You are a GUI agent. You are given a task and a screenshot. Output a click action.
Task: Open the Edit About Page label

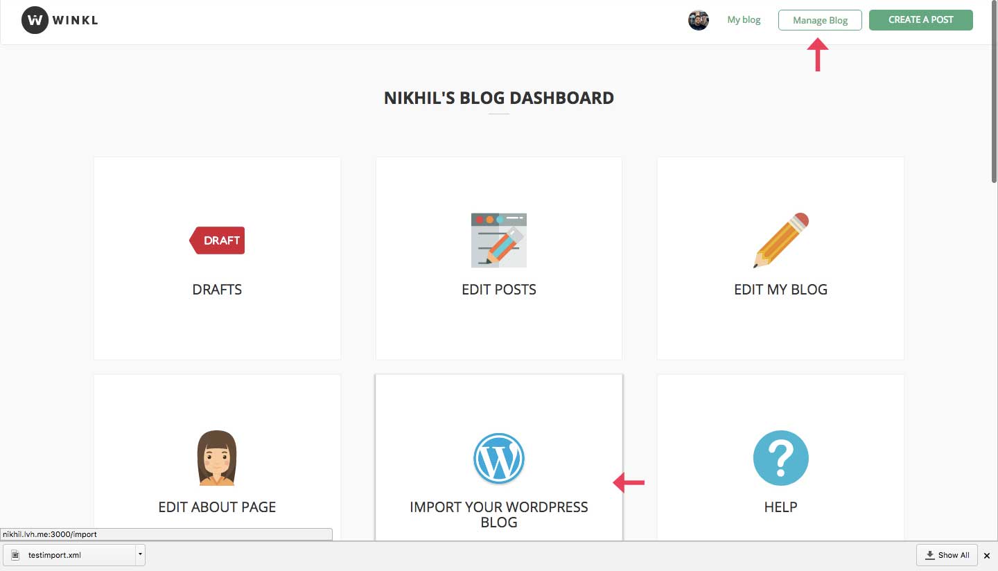coord(217,507)
